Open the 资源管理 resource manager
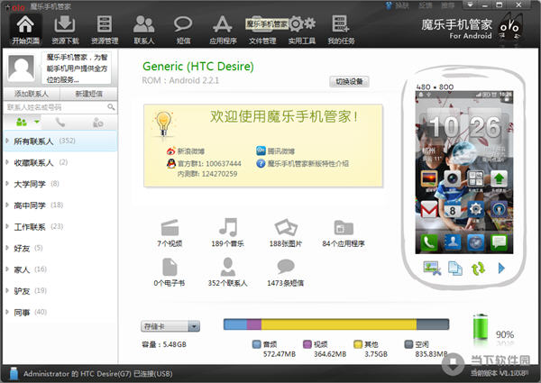541x383 pixels. (105, 30)
